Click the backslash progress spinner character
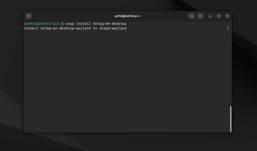This screenshot has height=151, width=257. pos(228,28)
